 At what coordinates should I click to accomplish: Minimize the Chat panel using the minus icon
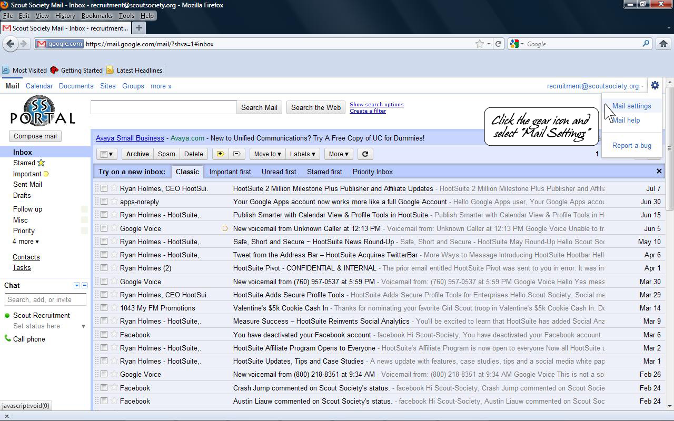click(85, 285)
